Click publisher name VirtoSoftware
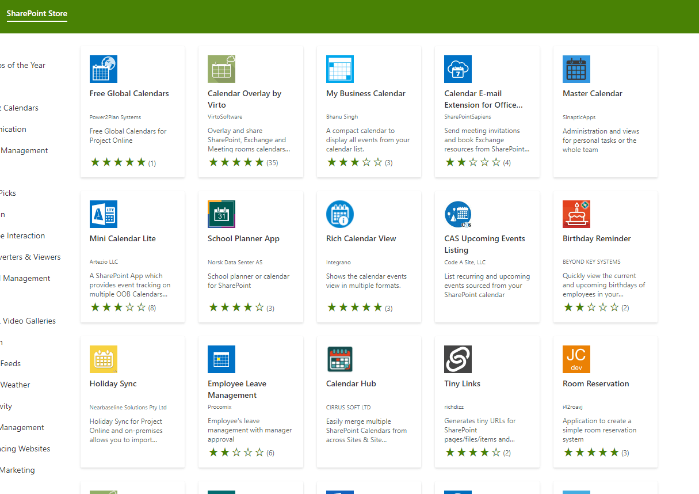 [225, 117]
